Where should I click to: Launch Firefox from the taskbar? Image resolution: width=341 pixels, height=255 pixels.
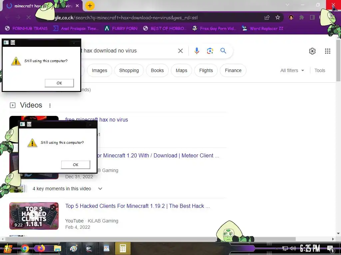[x=41, y=248]
